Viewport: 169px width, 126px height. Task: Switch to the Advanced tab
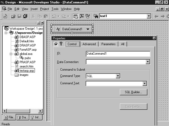(x=89, y=44)
